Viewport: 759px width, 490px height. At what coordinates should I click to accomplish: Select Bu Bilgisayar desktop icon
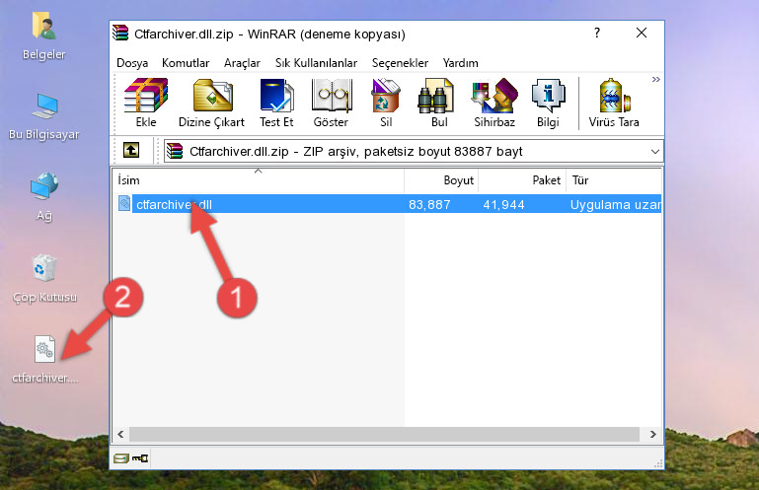[x=44, y=116]
